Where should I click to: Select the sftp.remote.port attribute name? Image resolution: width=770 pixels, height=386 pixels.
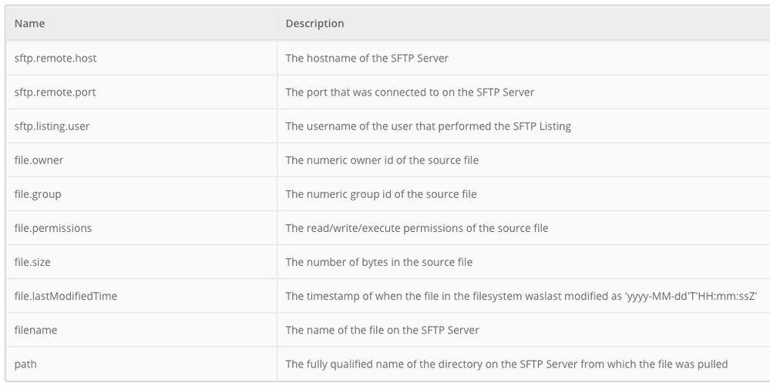[55, 92]
